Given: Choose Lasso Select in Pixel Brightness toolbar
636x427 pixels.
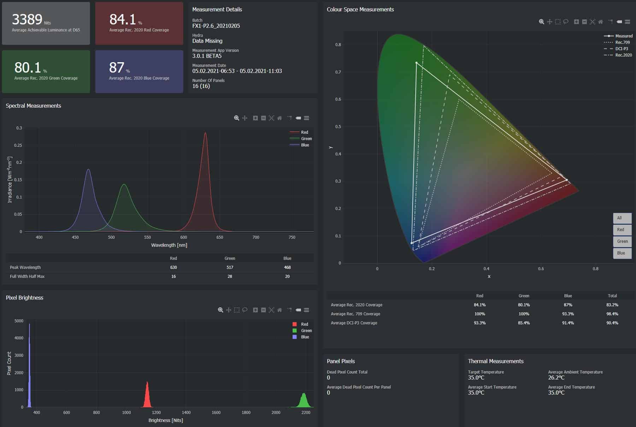Looking at the screenshot, I should click(x=245, y=310).
